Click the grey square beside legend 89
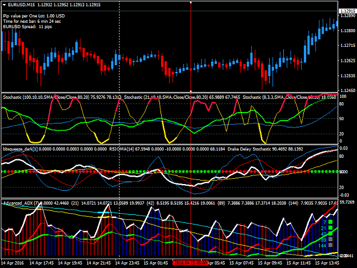 coord(330,239)
